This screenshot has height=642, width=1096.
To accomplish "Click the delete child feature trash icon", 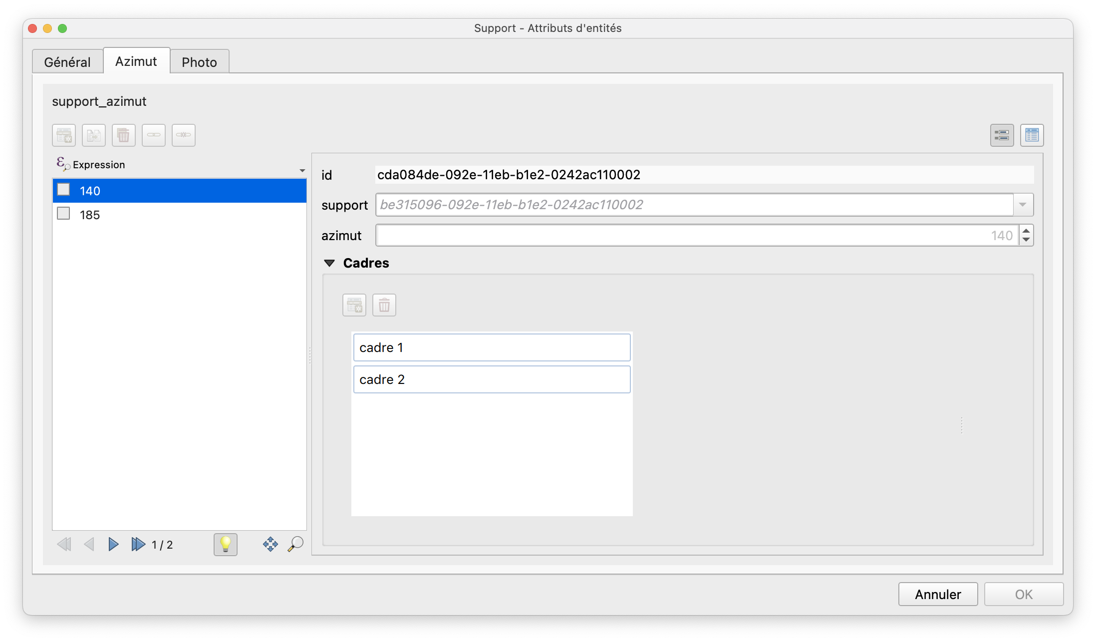I will [x=124, y=135].
